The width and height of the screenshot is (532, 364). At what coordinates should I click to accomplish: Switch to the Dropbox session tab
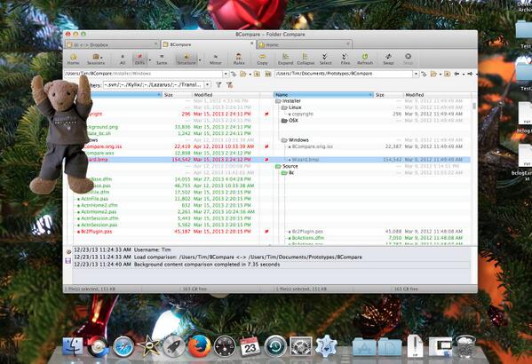(x=112, y=44)
